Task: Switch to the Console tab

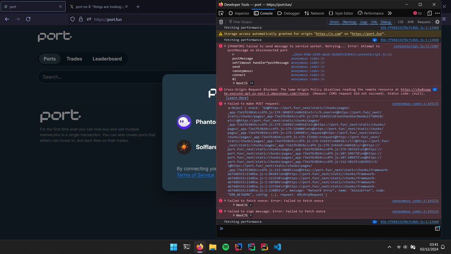Action: pyautogui.click(x=263, y=13)
